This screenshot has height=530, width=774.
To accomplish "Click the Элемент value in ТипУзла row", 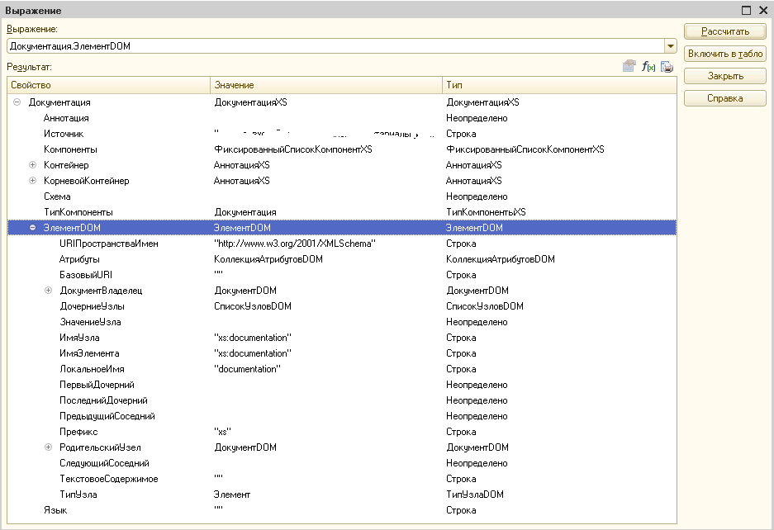I will (232, 495).
